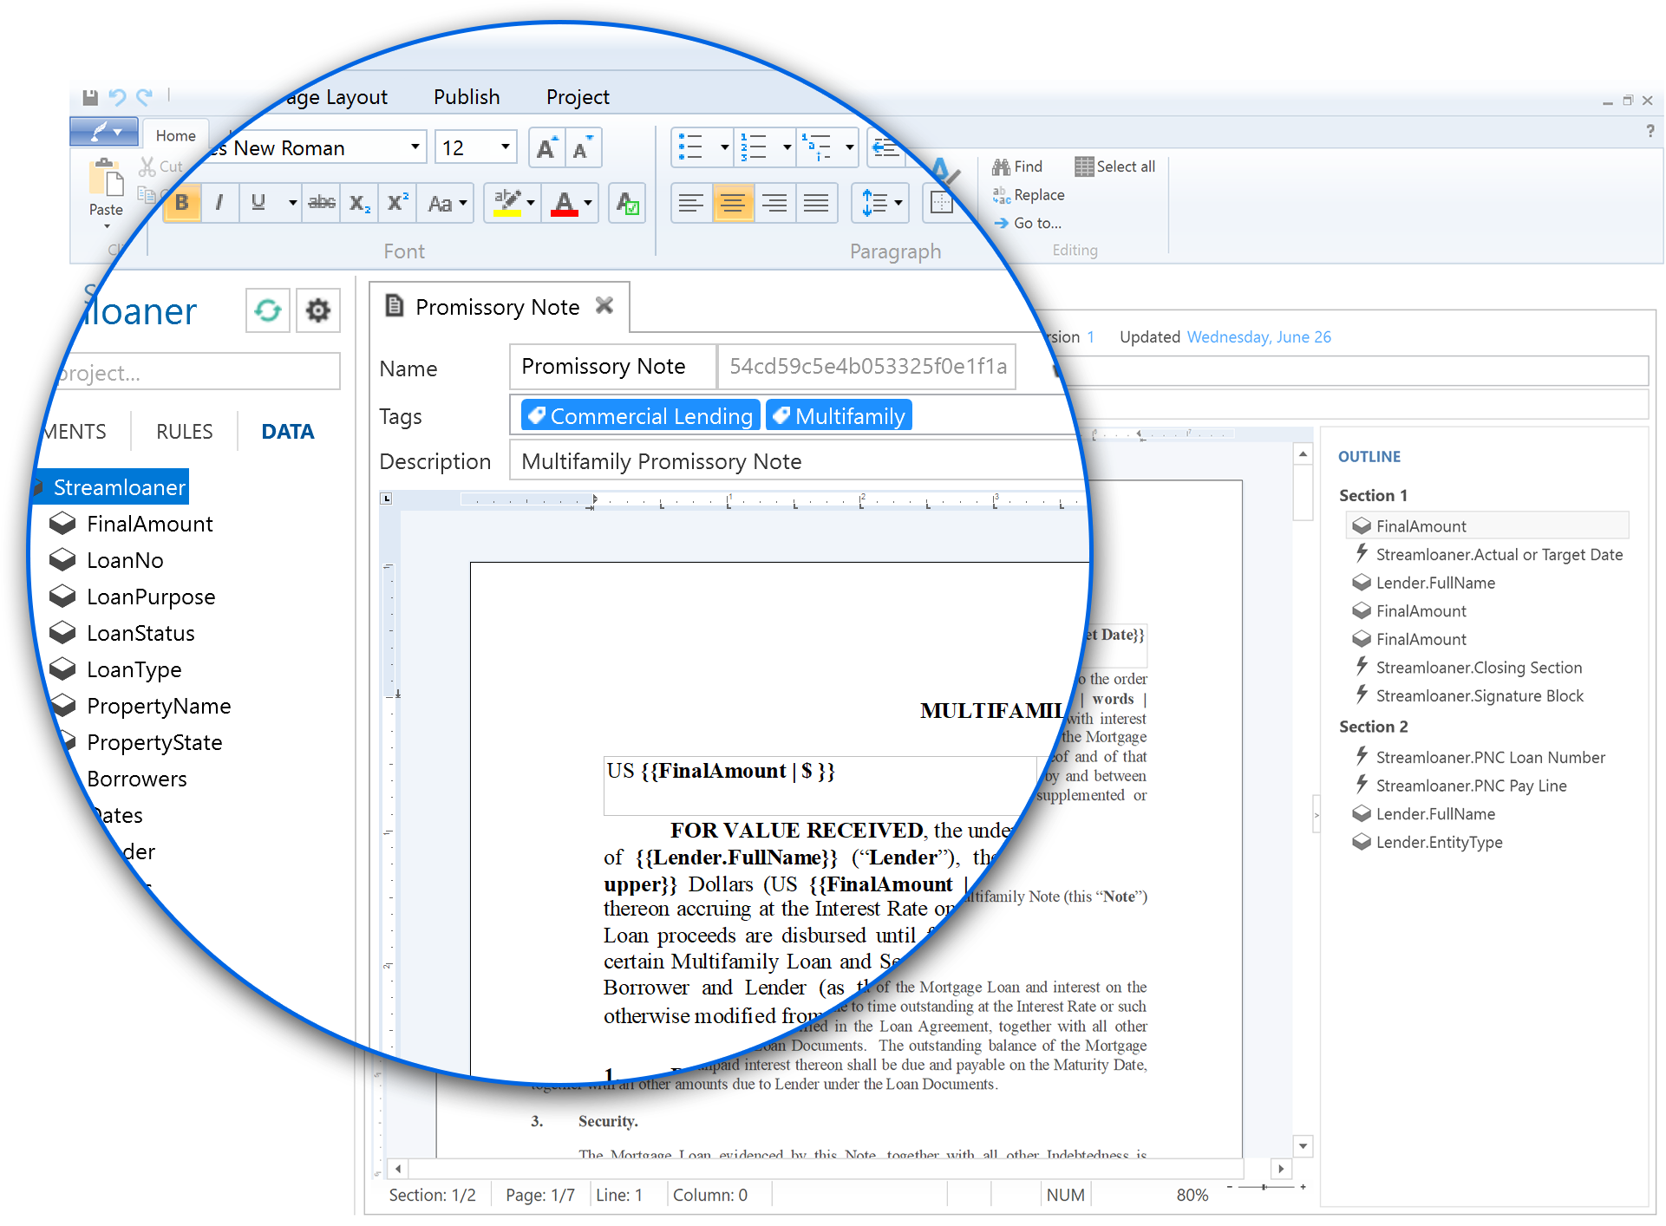
Task: Open the font name dropdown arrow
Action: point(415,147)
